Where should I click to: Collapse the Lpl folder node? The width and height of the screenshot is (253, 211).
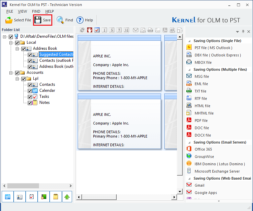tap(17, 79)
